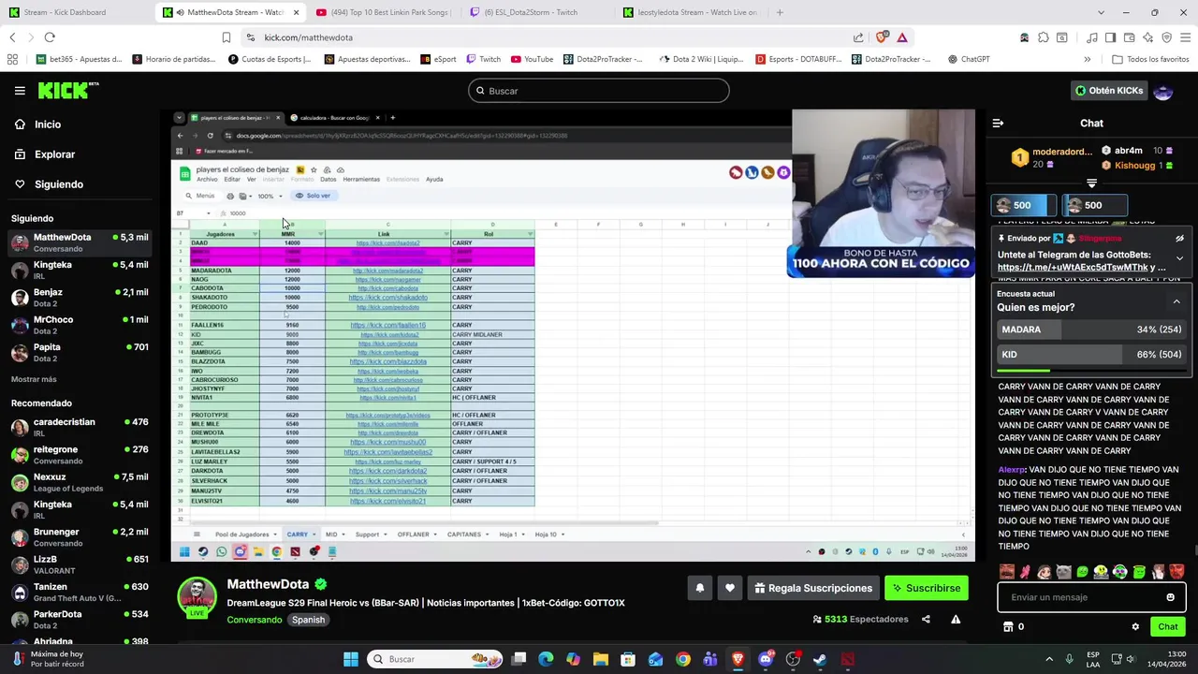Bookmark this page icon

[x=226, y=37]
